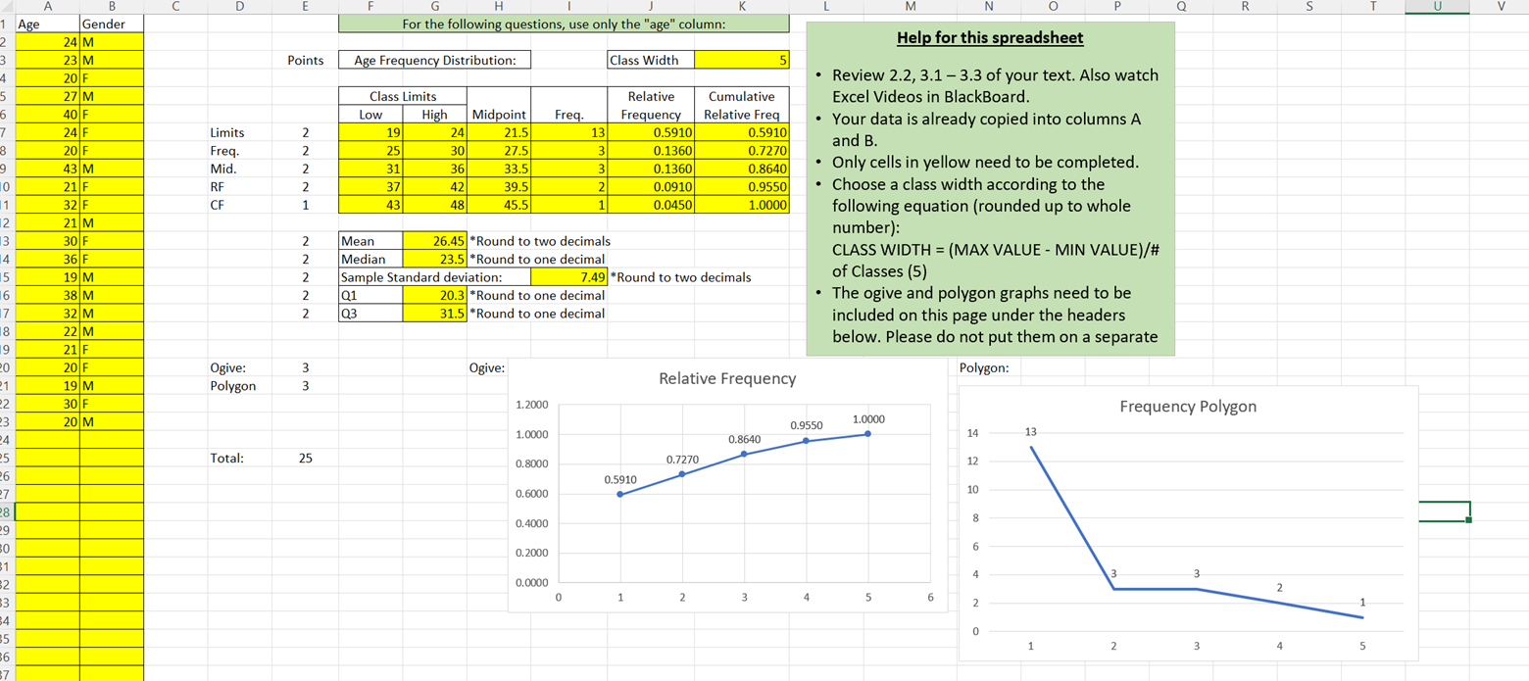
Task: Select column A header
Action: tap(47, 7)
